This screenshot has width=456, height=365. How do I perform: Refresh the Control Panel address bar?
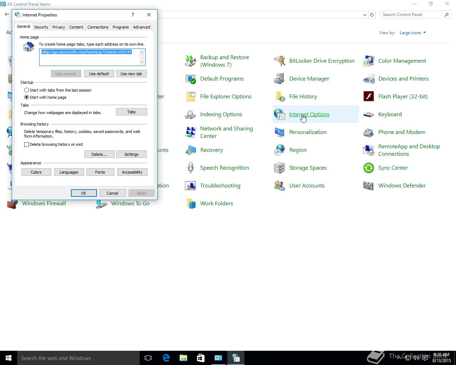[x=372, y=15]
